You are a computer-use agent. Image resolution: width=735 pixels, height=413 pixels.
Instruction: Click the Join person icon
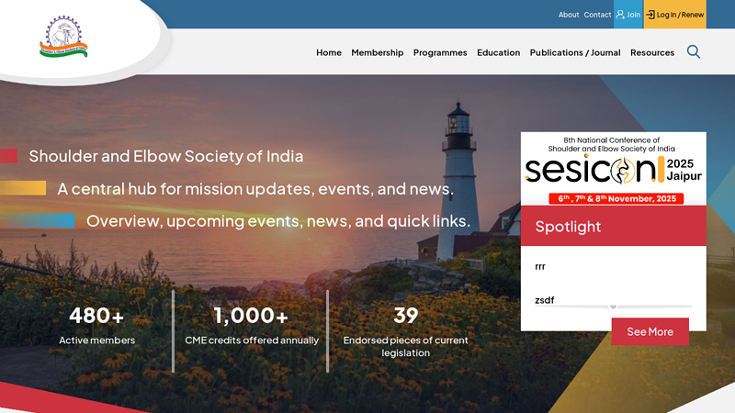[x=620, y=15]
